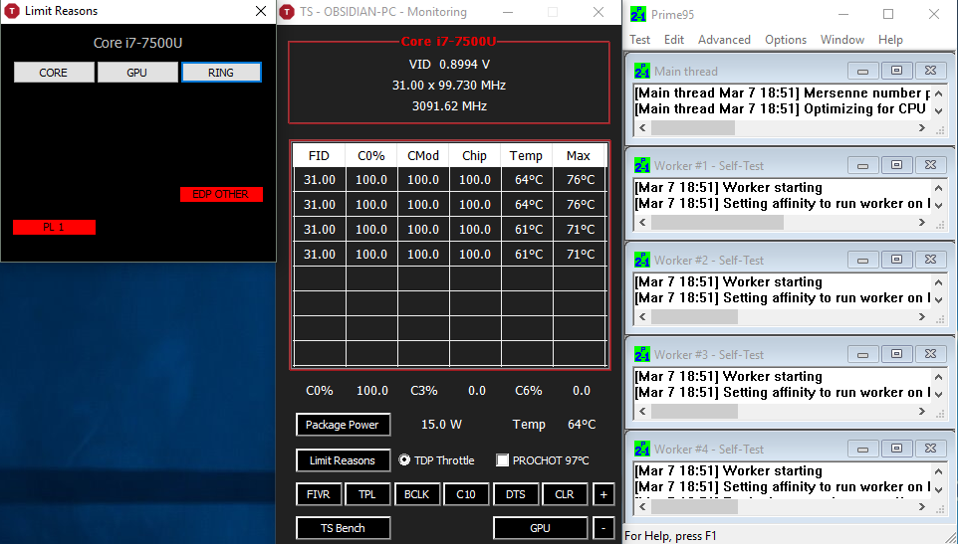Viewport: 958px width, 544px height.
Task: Click the VID 0.8994 V reading
Action: point(449,64)
